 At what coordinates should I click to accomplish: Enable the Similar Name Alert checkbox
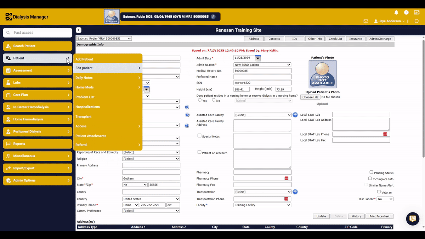point(367,184)
